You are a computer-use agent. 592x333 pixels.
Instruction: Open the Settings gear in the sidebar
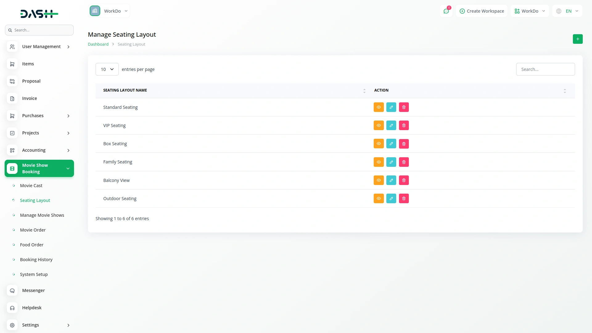(12, 325)
